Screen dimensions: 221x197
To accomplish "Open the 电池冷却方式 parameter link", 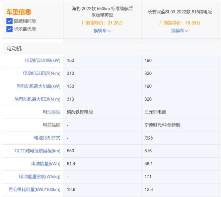I will click(x=47, y=138).
